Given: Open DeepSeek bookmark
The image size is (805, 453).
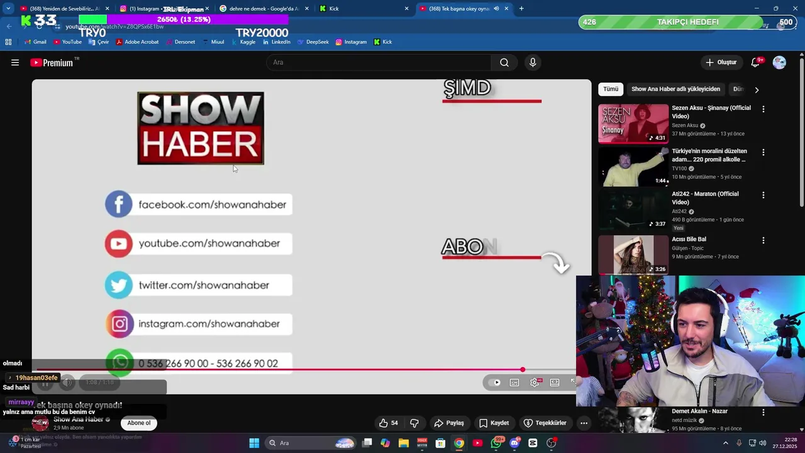Looking at the screenshot, I should [x=313, y=42].
